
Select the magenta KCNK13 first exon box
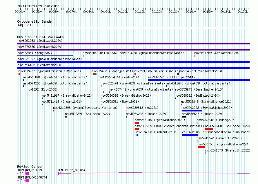[58, 174]
